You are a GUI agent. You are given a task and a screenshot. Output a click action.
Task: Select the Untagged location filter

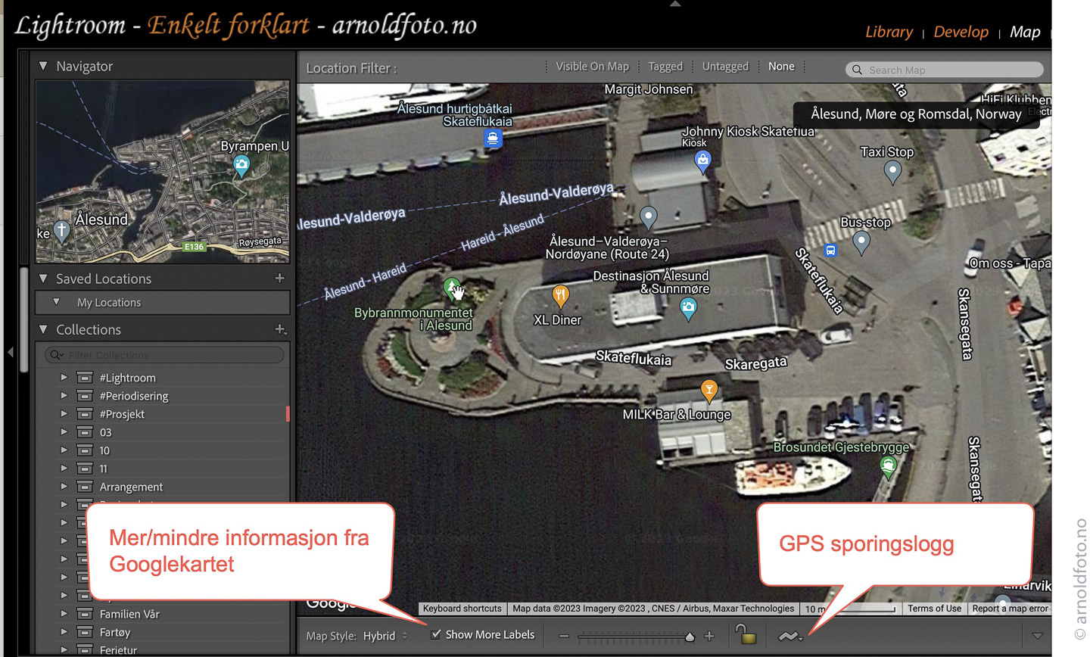click(725, 67)
